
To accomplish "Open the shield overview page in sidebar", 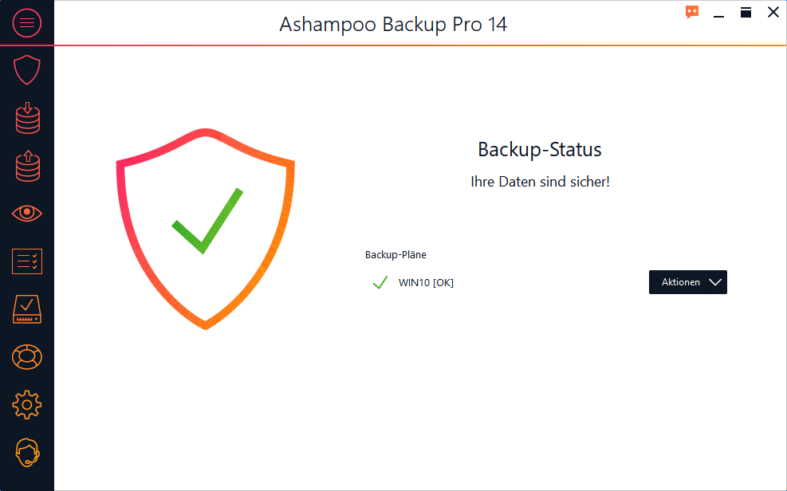I will coord(27,71).
